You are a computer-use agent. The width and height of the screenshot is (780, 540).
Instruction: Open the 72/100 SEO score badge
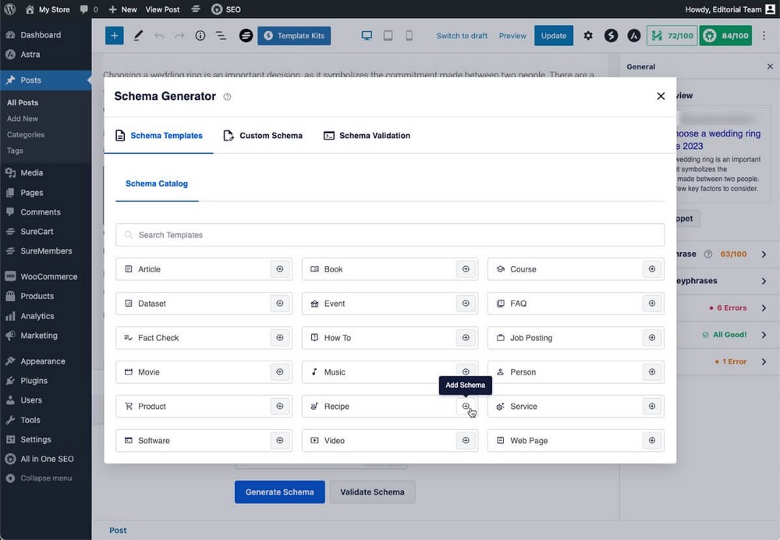pyautogui.click(x=672, y=36)
